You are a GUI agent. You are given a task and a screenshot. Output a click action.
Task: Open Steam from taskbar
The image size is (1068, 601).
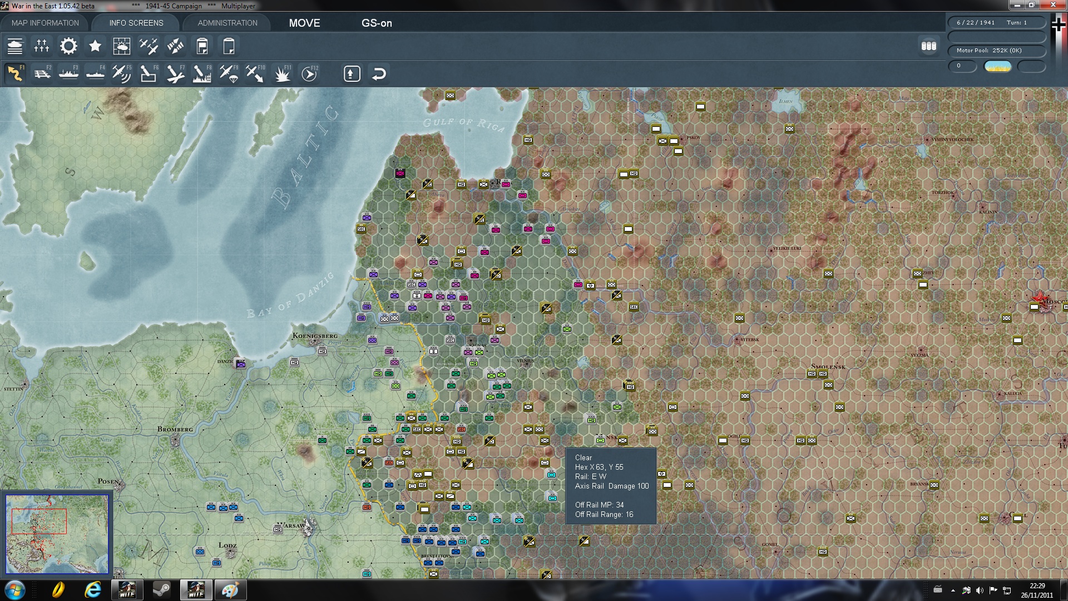coord(162,590)
